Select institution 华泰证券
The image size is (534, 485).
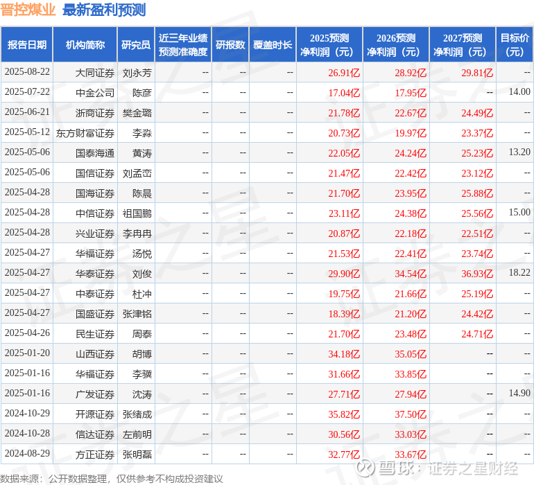point(95,274)
